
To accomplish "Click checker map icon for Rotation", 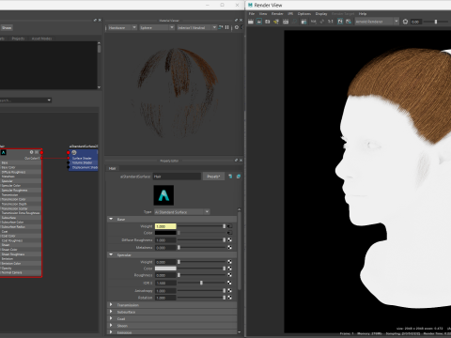I will [229, 298].
